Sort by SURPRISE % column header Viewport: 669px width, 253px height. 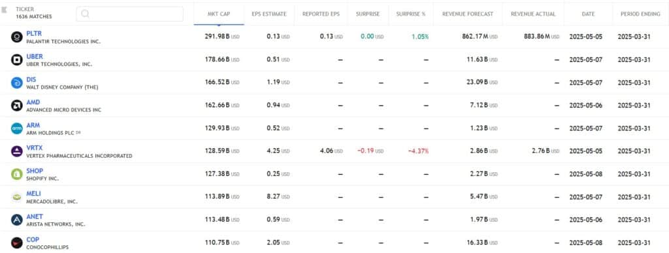411,14
